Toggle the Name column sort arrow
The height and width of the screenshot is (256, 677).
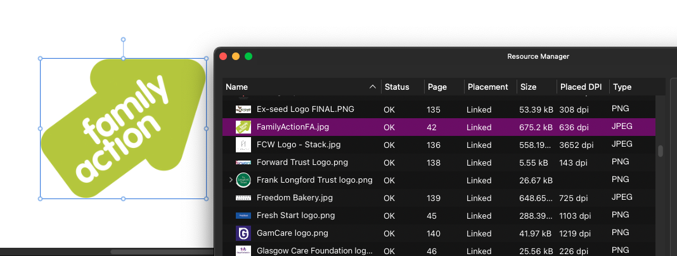(373, 87)
